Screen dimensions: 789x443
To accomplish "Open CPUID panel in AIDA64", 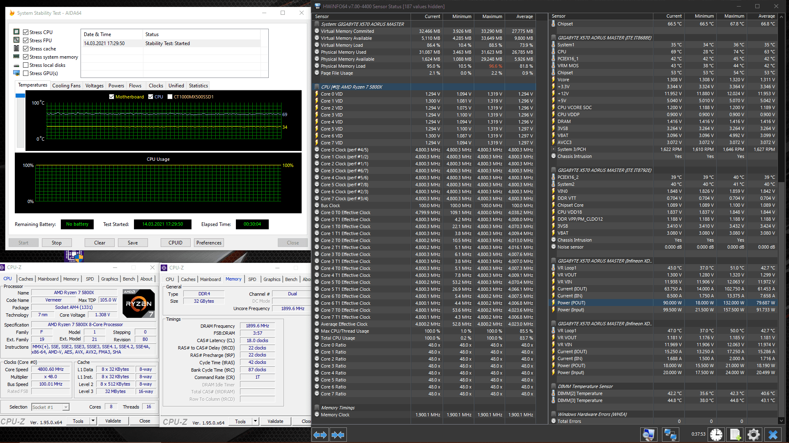I will pyautogui.click(x=175, y=243).
